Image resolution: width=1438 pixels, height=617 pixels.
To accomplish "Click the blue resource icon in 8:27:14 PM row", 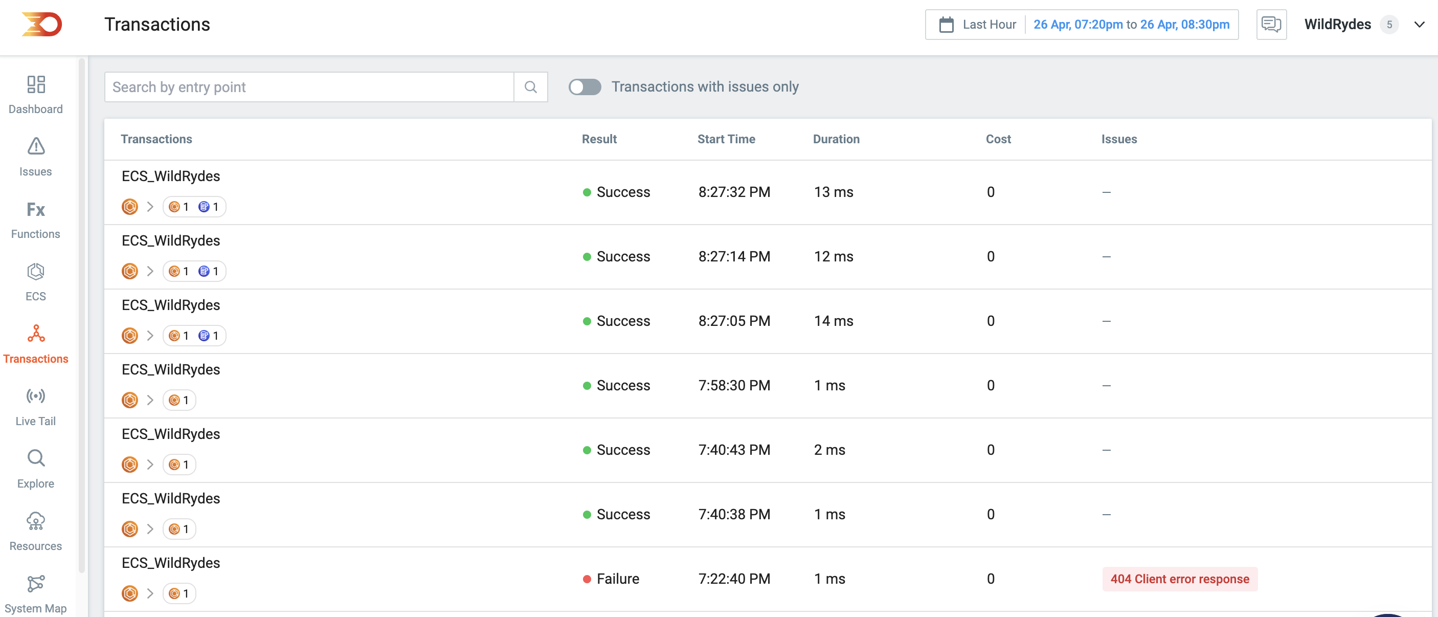I will [x=205, y=271].
